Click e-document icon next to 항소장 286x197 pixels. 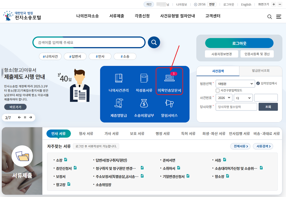[x=228, y=176]
